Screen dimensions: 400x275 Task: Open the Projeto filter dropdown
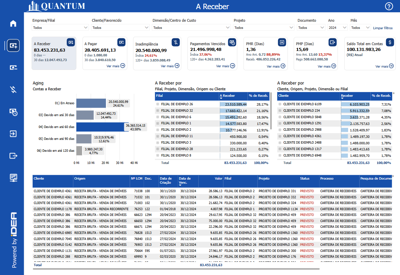coord(264,27)
